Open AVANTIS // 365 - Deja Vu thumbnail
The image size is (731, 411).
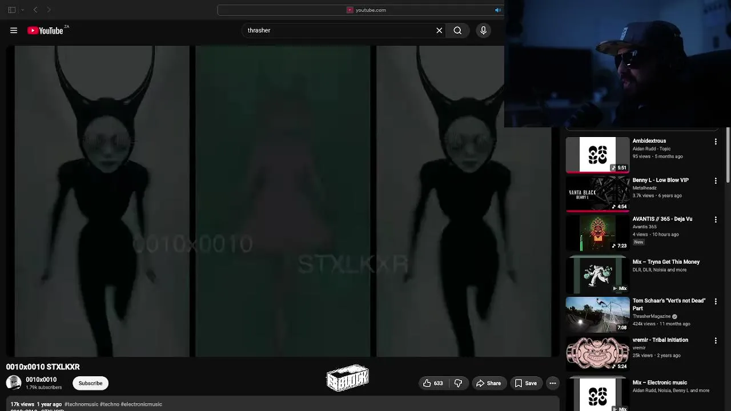597,233
